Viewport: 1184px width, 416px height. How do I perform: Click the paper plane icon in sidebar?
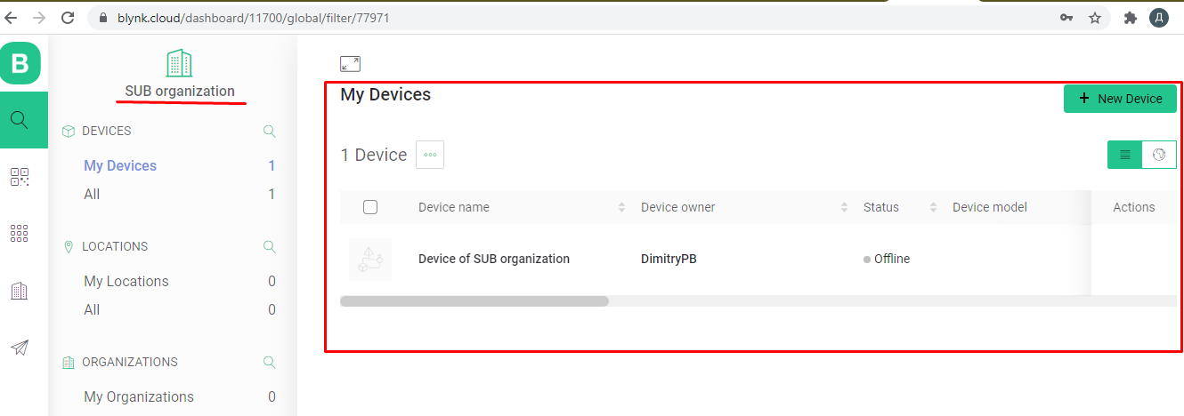pyautogui.click(x=20, y=347)
